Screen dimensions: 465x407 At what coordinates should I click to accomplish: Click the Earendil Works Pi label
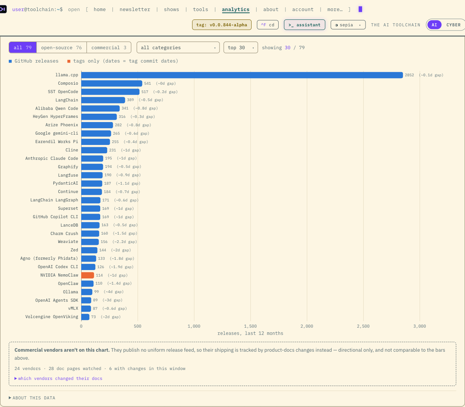tap(57, 142)
